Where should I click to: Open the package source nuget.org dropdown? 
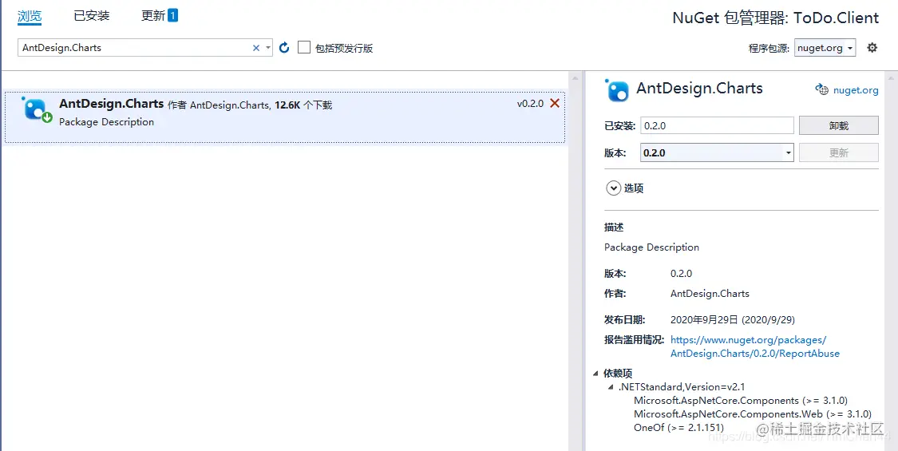coord(825,48)
